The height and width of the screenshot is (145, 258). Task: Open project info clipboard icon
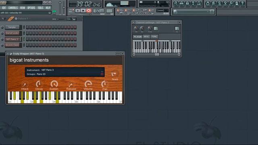(237, 3)
